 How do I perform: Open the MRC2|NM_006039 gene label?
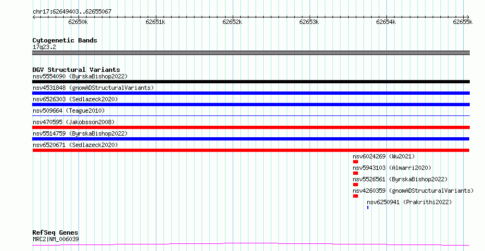(x=56, y=239)
